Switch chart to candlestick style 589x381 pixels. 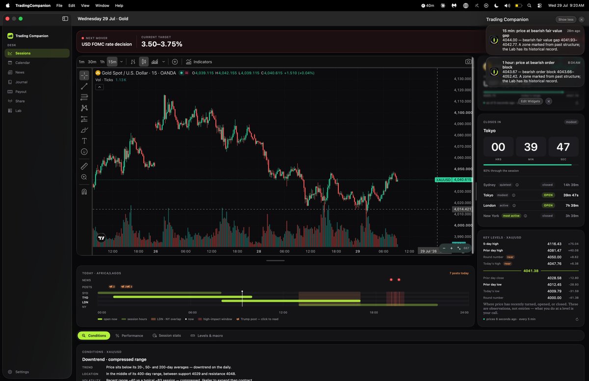point(144,62)
